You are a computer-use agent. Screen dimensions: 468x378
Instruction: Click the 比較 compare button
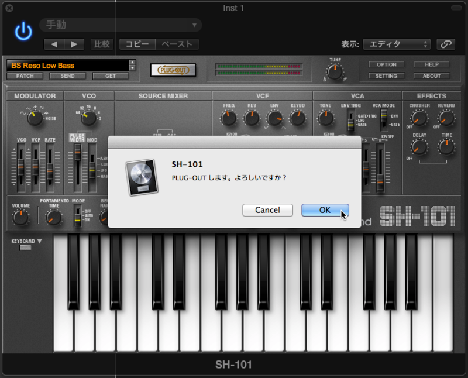click(102, 44)
